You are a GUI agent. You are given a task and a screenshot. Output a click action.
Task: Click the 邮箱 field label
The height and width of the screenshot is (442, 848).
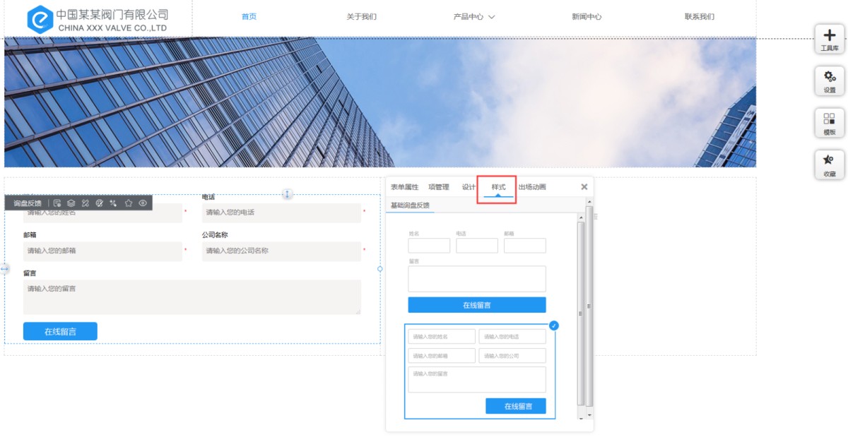pyautogui.click(x=30, y=235)
